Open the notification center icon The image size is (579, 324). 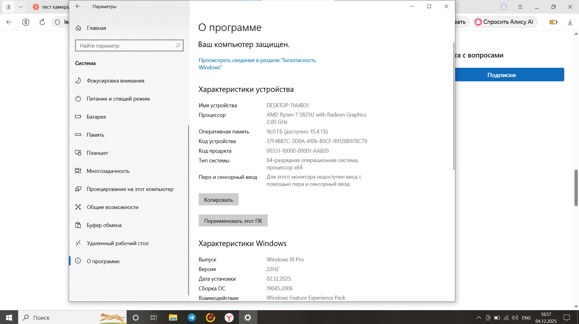[567, 318]
